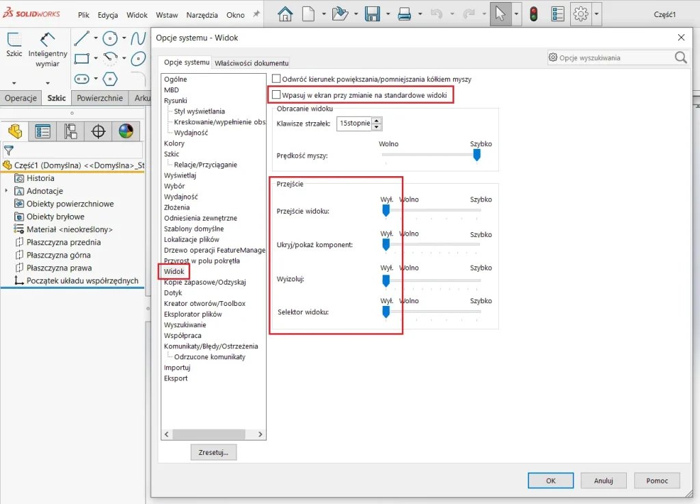Expand the Adnotacje tree node
700x504 pixels.
[x=6, y=191]
